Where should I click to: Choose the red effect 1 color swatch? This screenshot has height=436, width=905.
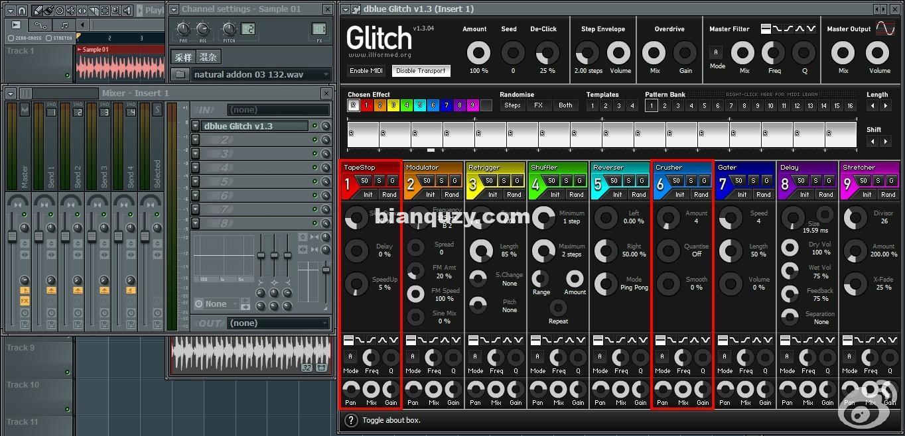[x=367, y=105]
